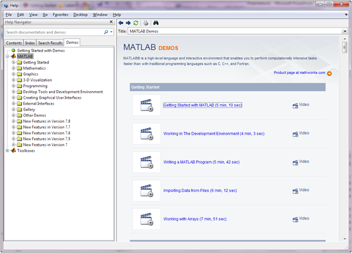
Task: Switch to the Contents tab
Action: (x=14, y=43)
